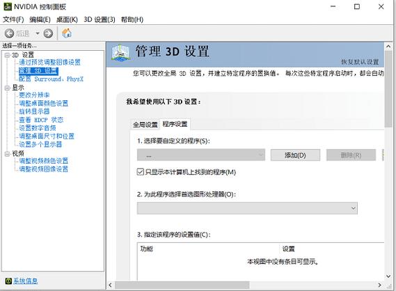The height and width of the screenshot is (291, 396).
Task: Maximize the NVIDIA control panel window
Action: [x=357, y=6]
